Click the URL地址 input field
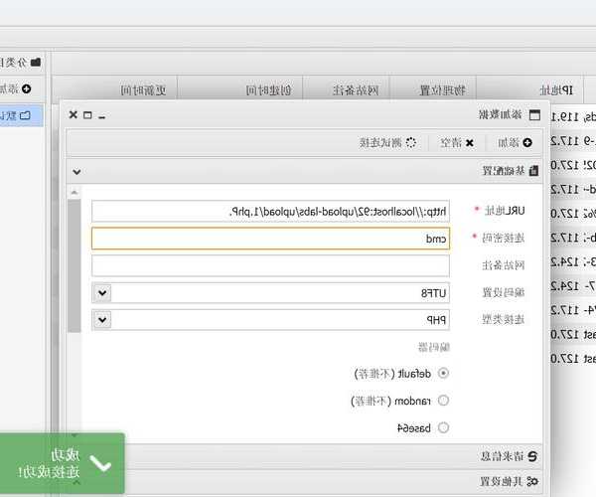The image size is (596, 497). [270, 211]
